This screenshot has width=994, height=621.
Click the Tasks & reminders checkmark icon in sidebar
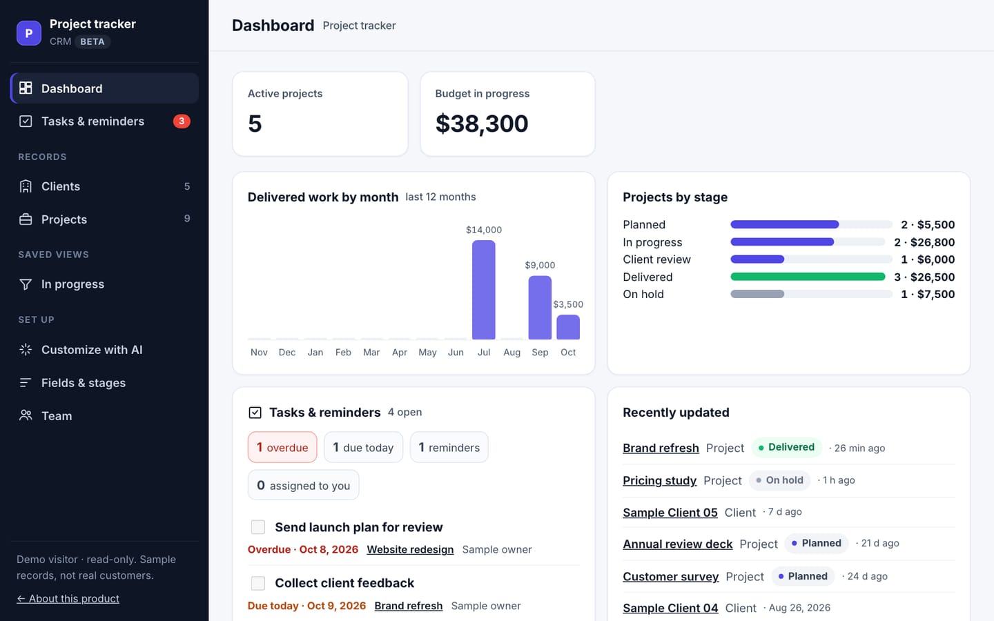pyautogui.click(x=26, y=121)
